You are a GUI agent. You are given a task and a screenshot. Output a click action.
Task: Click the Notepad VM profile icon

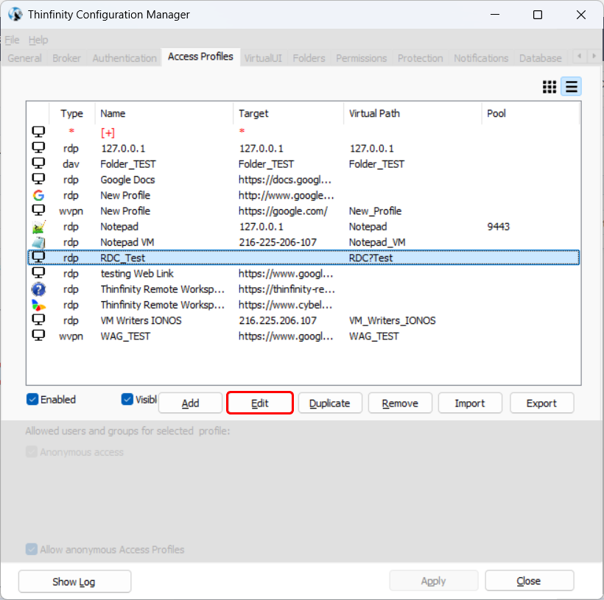pyautogui.click(x=38, y=242)
